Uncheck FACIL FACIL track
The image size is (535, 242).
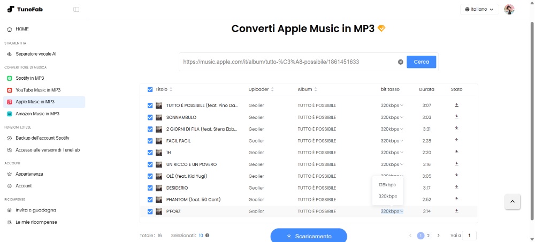150,141
